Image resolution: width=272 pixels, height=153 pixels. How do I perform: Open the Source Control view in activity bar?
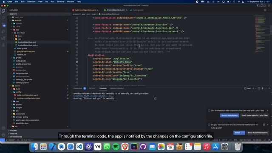click(3, 25)
